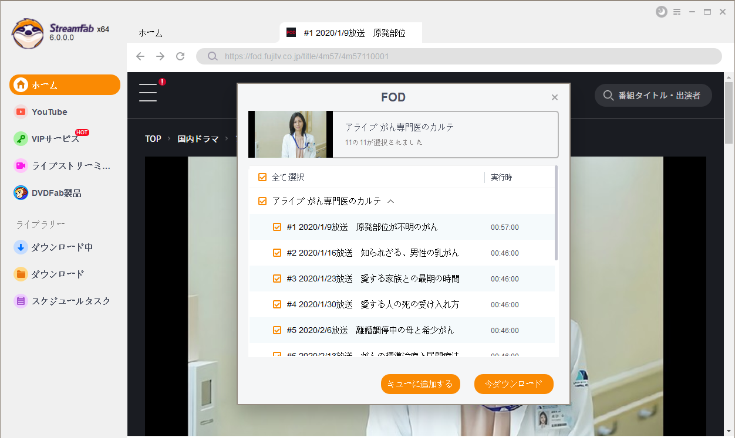The width and height of the screenshot is (735, 438).
Task: Close the StreamFab window
Action: [x=723, y=12]
